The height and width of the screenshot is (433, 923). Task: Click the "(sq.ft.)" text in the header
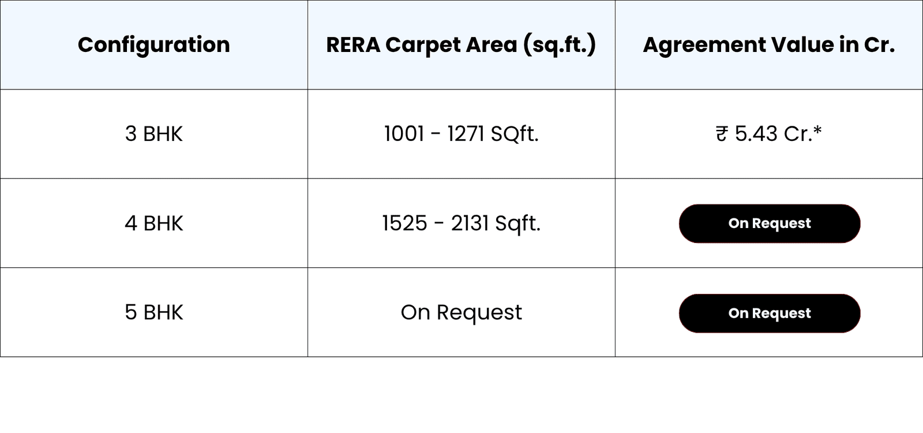coord(559,44)
